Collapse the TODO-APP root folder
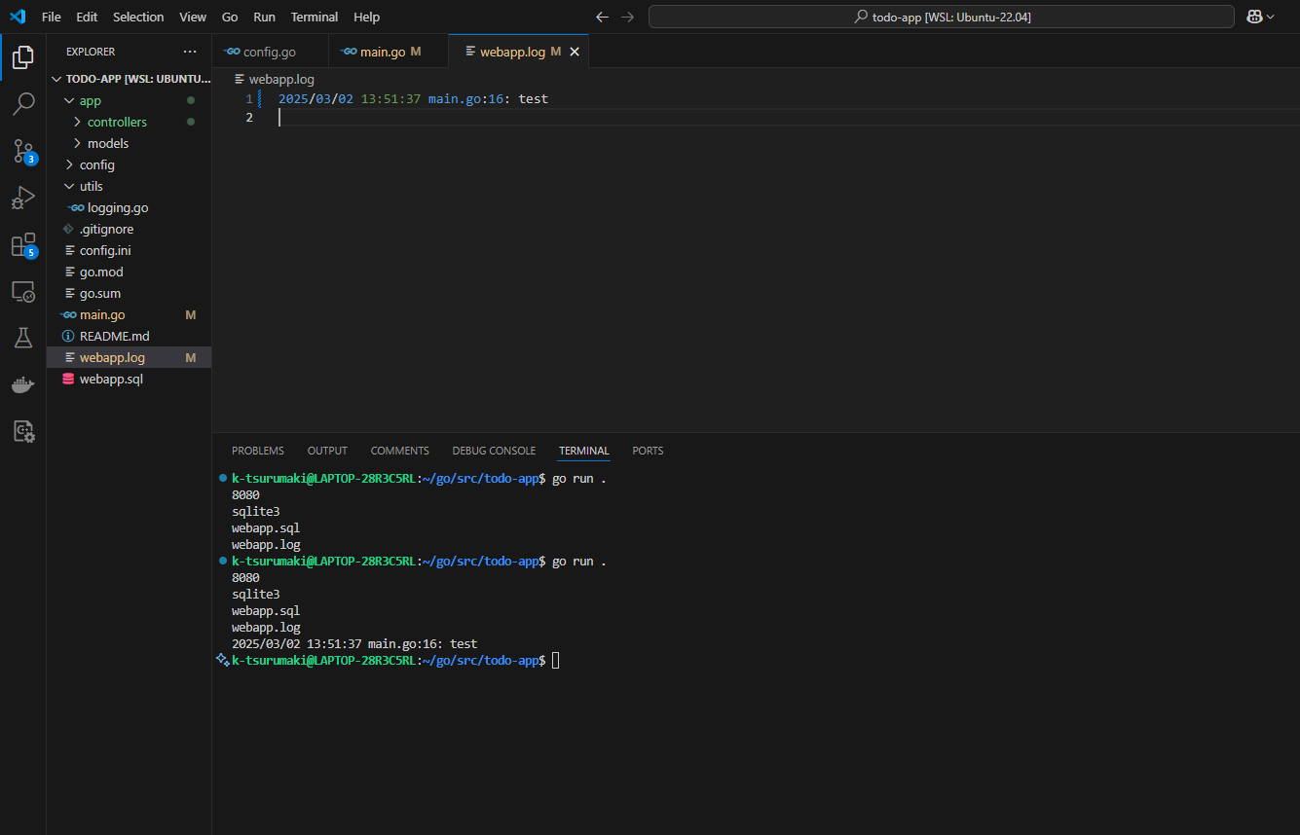 coord(57,79)
